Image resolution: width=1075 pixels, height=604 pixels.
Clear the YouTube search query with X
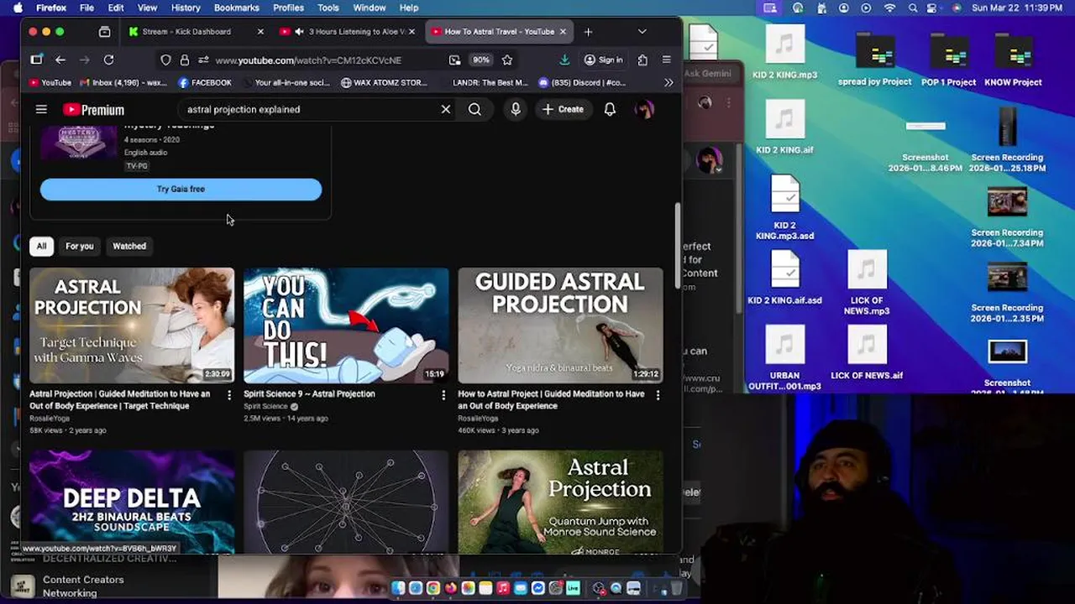pos(446,109)
